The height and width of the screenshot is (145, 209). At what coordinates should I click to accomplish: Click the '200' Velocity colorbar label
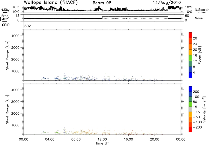tap(196, 92)
